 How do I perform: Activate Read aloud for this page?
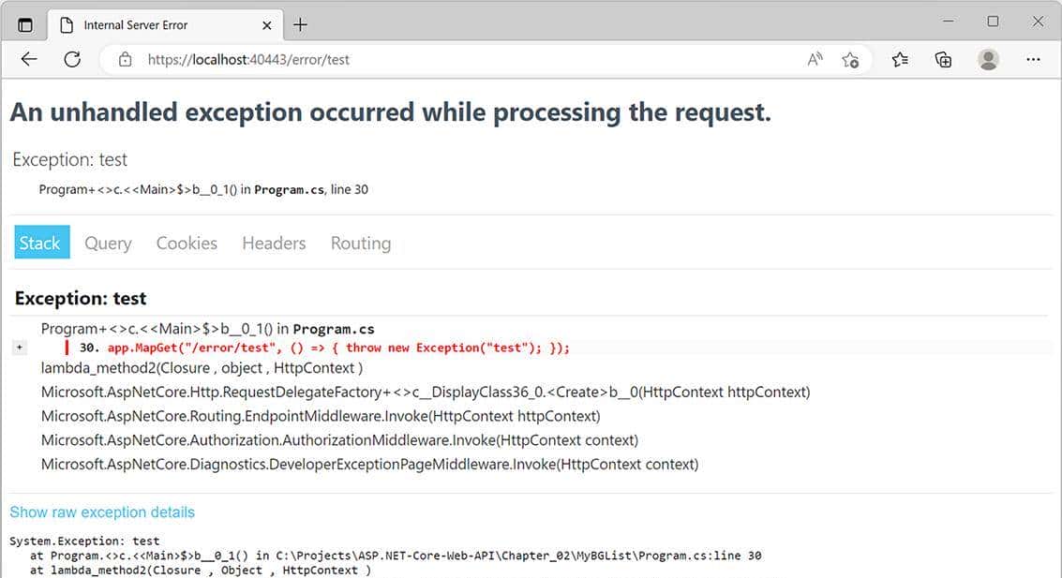point(814,59)
